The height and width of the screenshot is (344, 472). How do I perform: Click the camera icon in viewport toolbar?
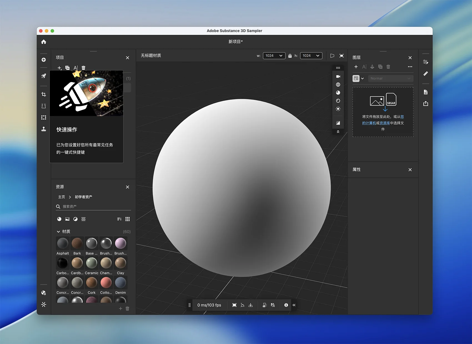click(x=338, y=76)
